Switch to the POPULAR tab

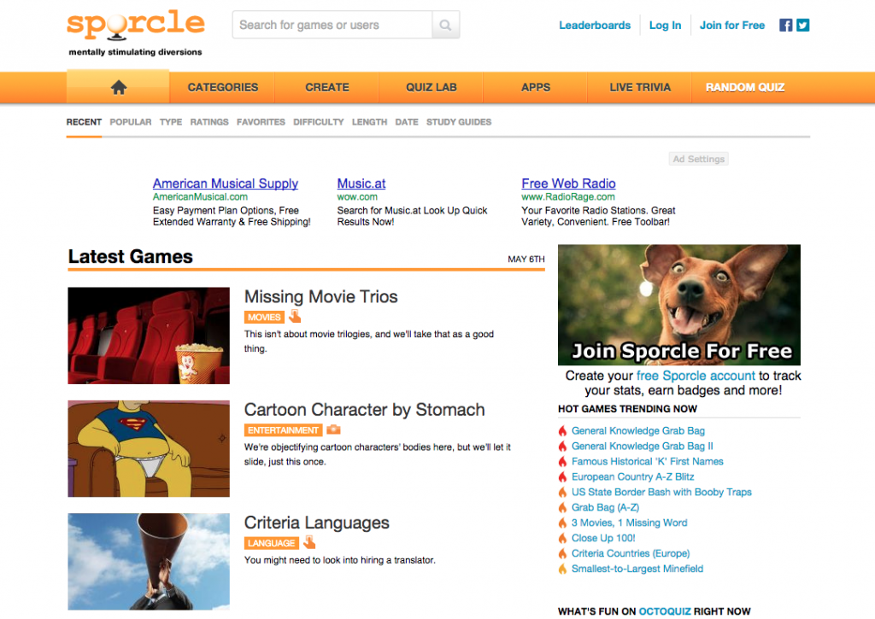pyautogui.click(x=131, y=122)
